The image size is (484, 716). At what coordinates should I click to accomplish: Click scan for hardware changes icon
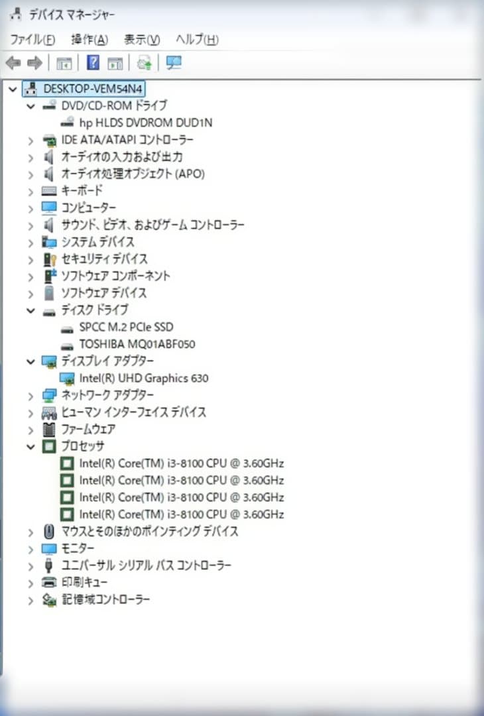click(174, 62)
